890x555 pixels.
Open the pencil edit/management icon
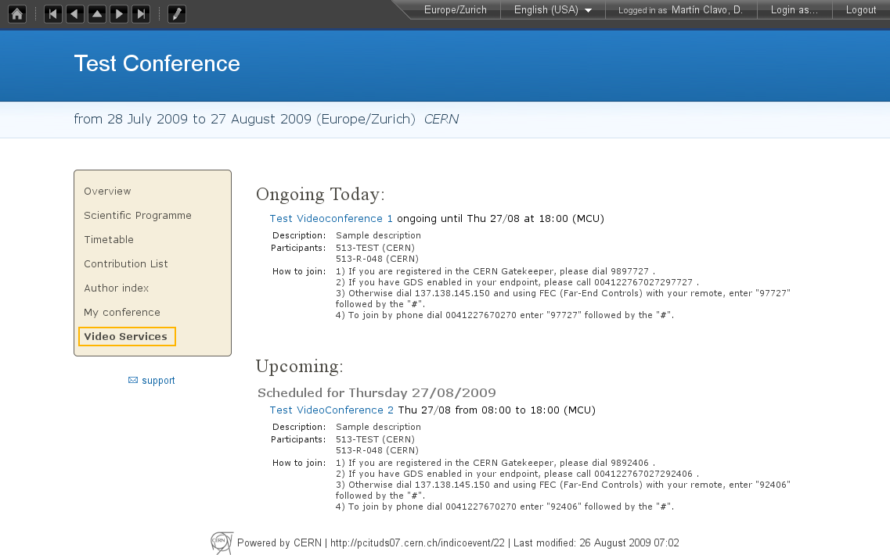[x=177, y=14]
